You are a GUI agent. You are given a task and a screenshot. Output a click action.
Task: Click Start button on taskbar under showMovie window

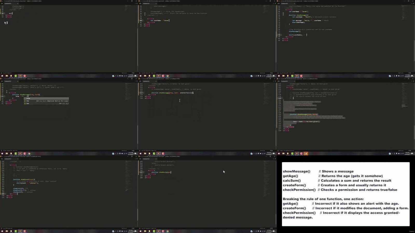(x=140, y=231)
